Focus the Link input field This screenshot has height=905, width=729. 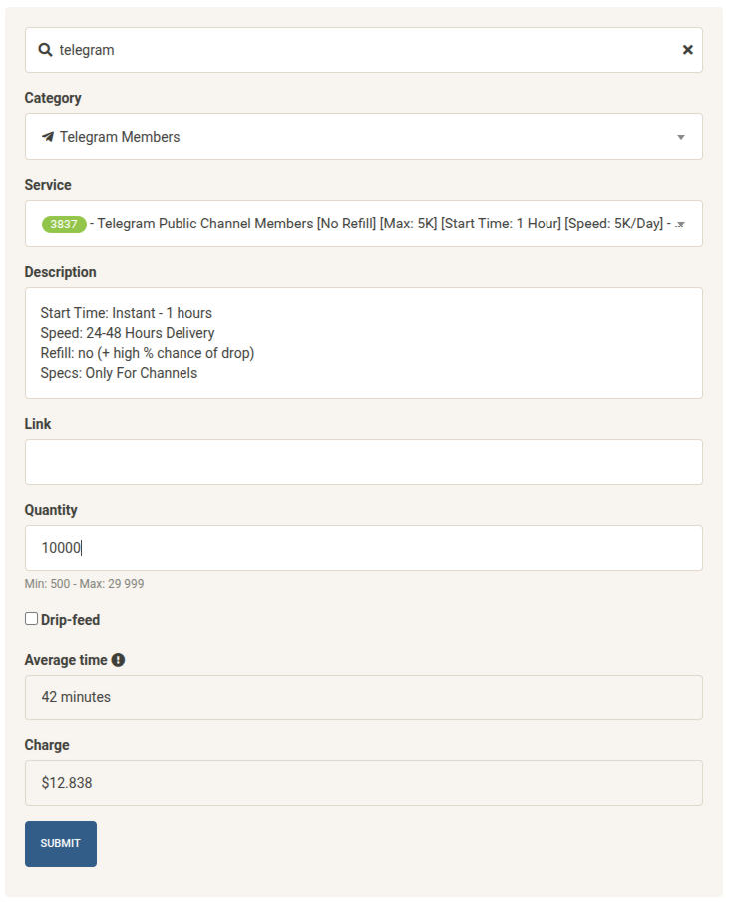pyautogui.click(x=363, y=462)
